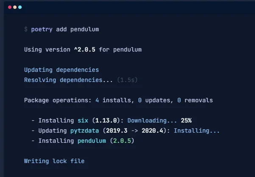Click version '(1.13.0)' of six
The height and width of the screenshot is (177, 255).
click(106, 120)
